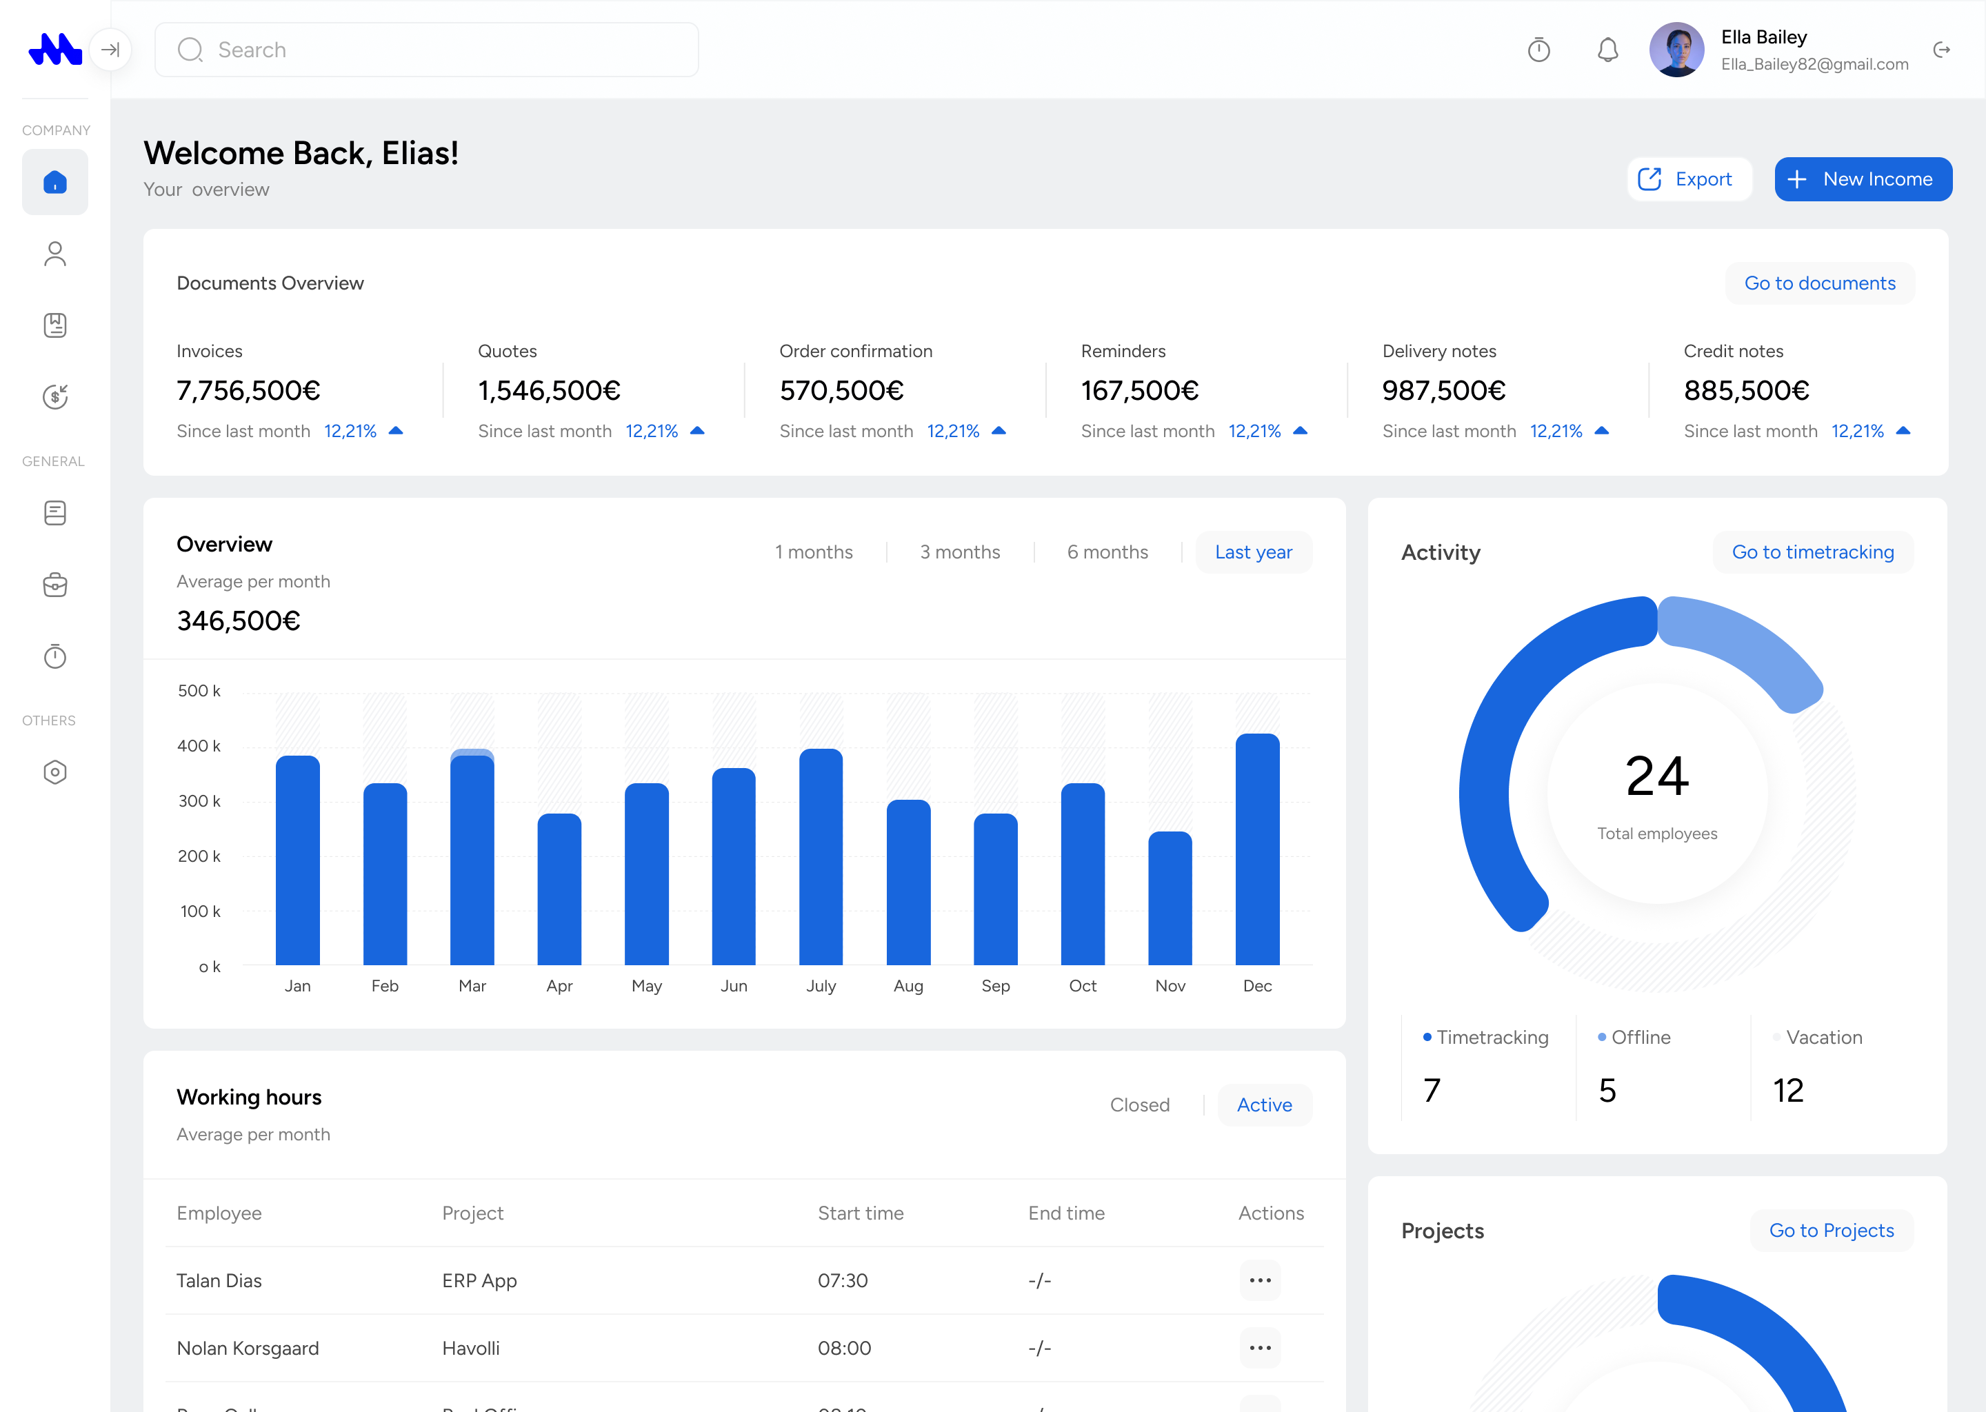Click the New Income button
The width and height of the screenshot is (1986, 1412).
pyautogui.click(x=1863, y=179)
